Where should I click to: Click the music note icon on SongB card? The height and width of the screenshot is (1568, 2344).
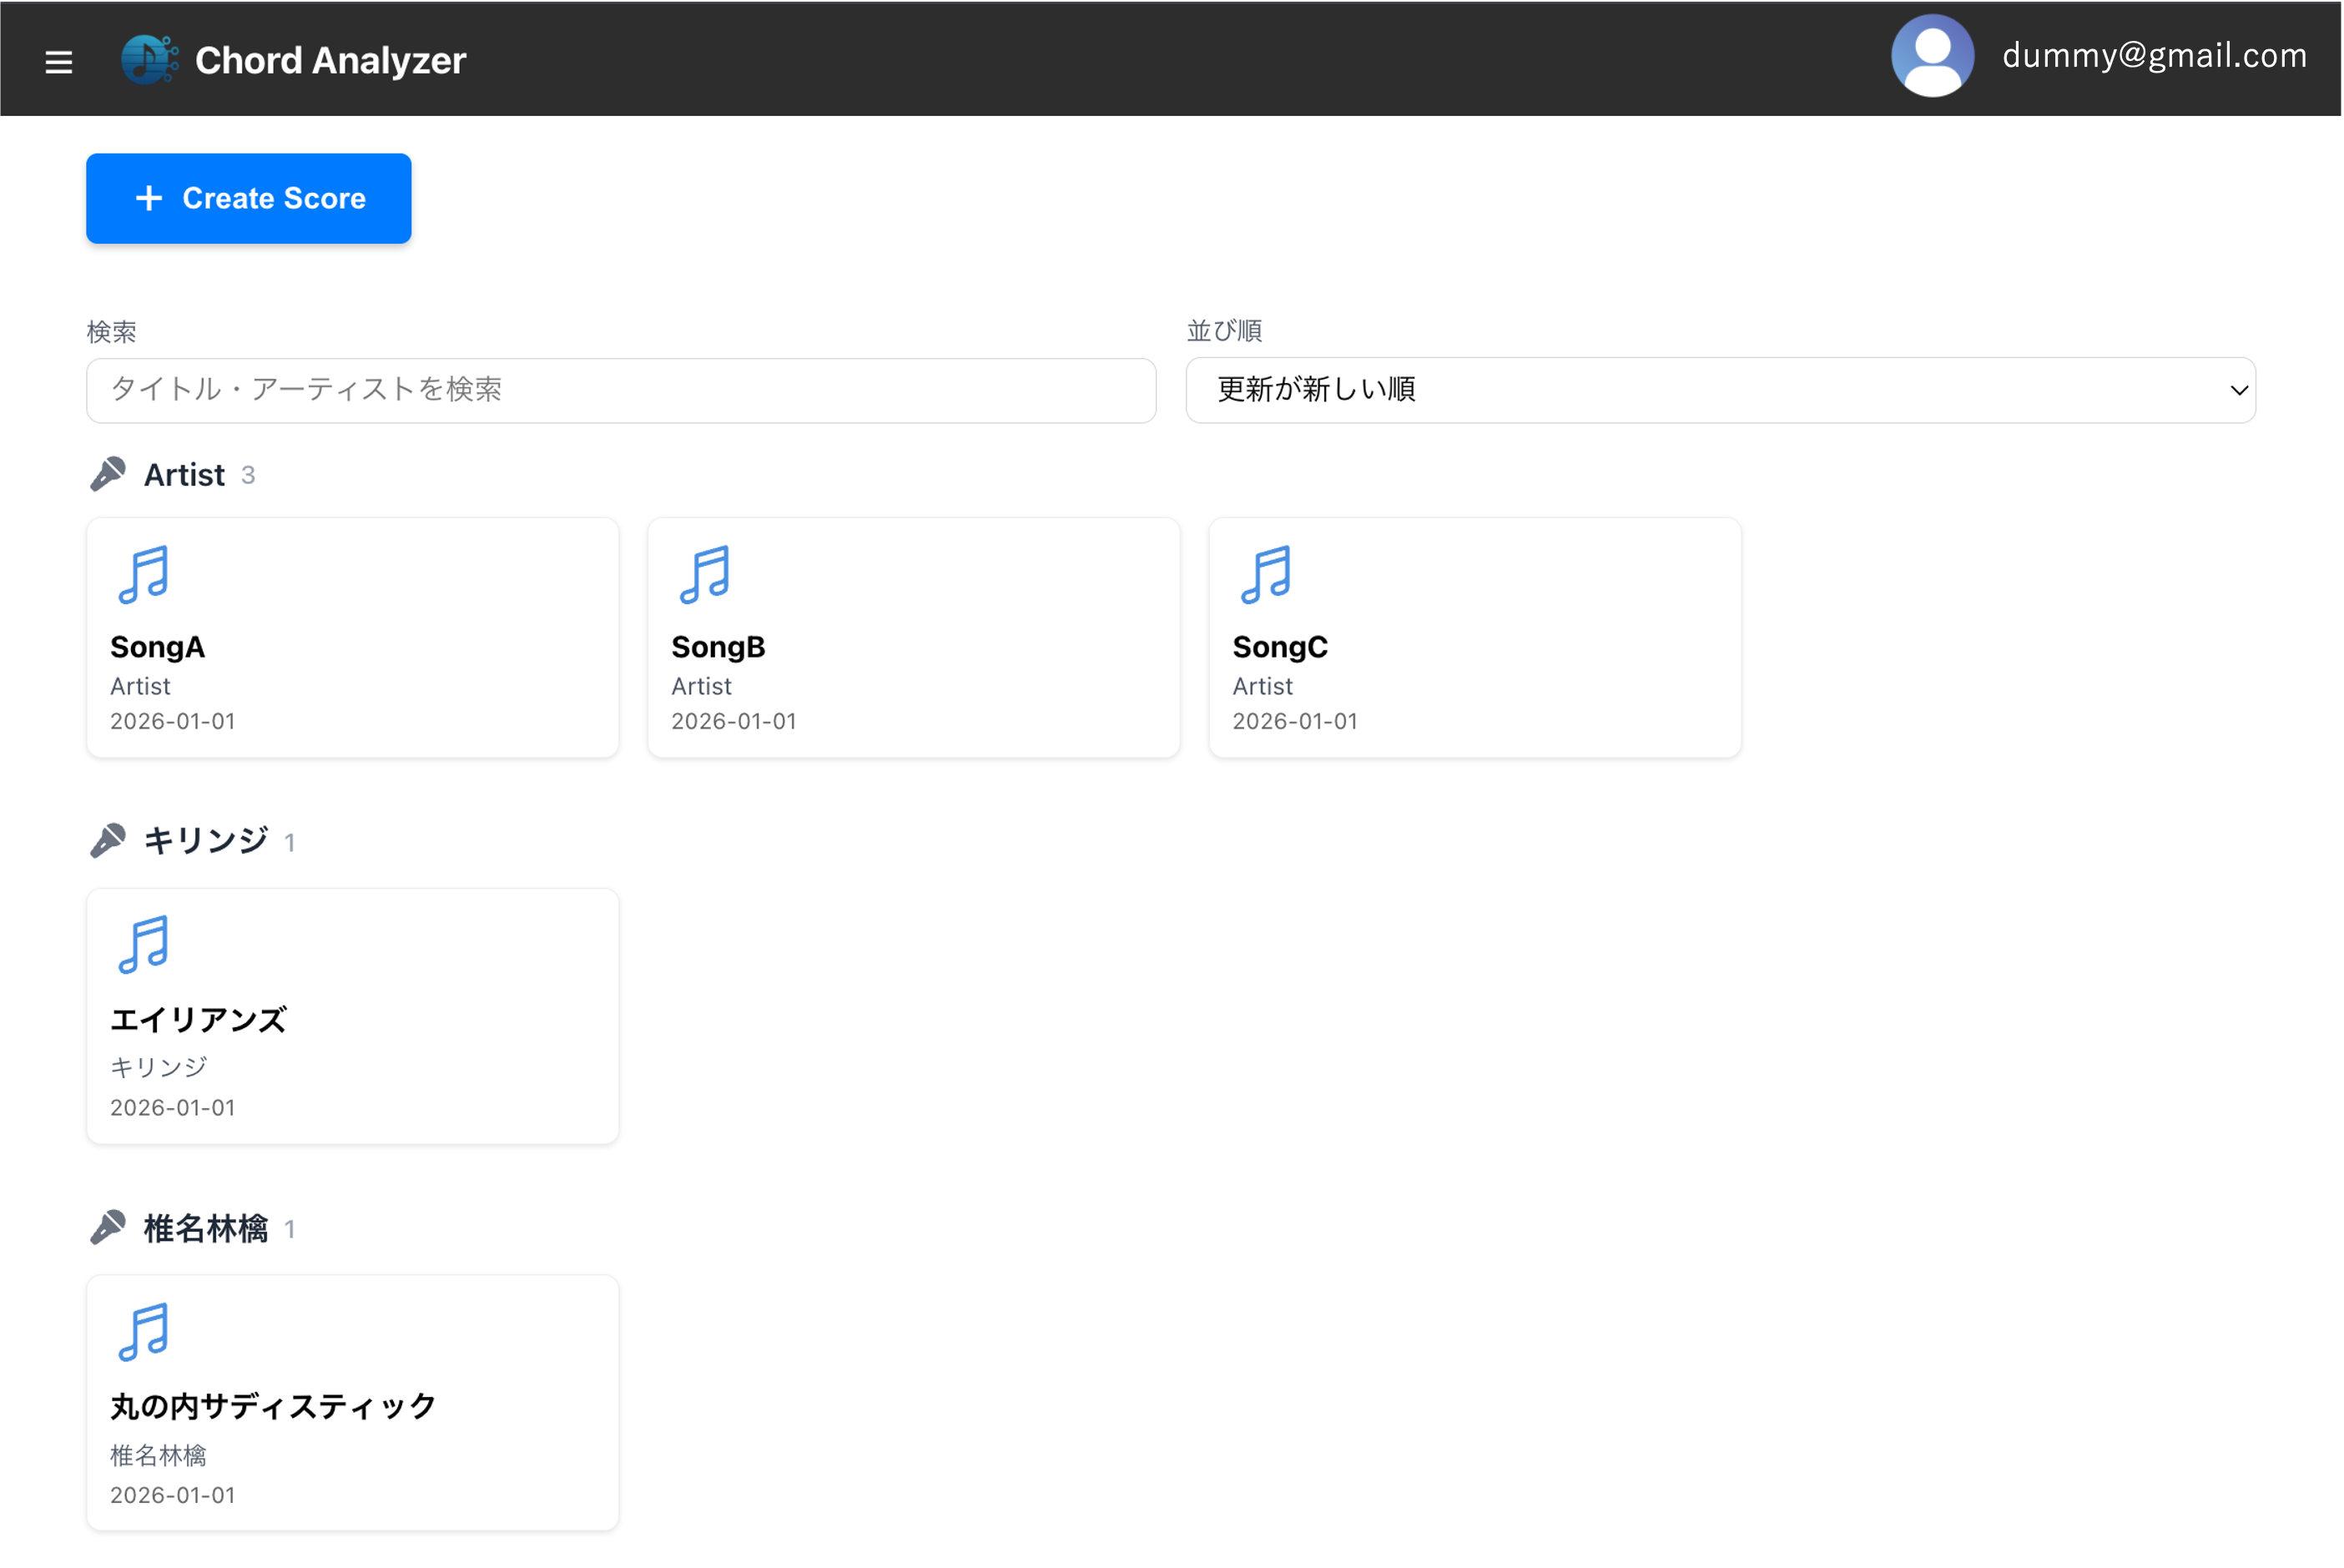pyautogui.click(x=705, y=576)
